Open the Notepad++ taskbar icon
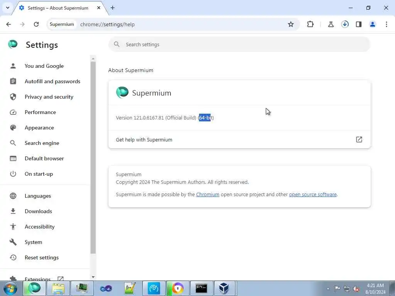This screenshot has height=296, width=395. tap(130, 288)
